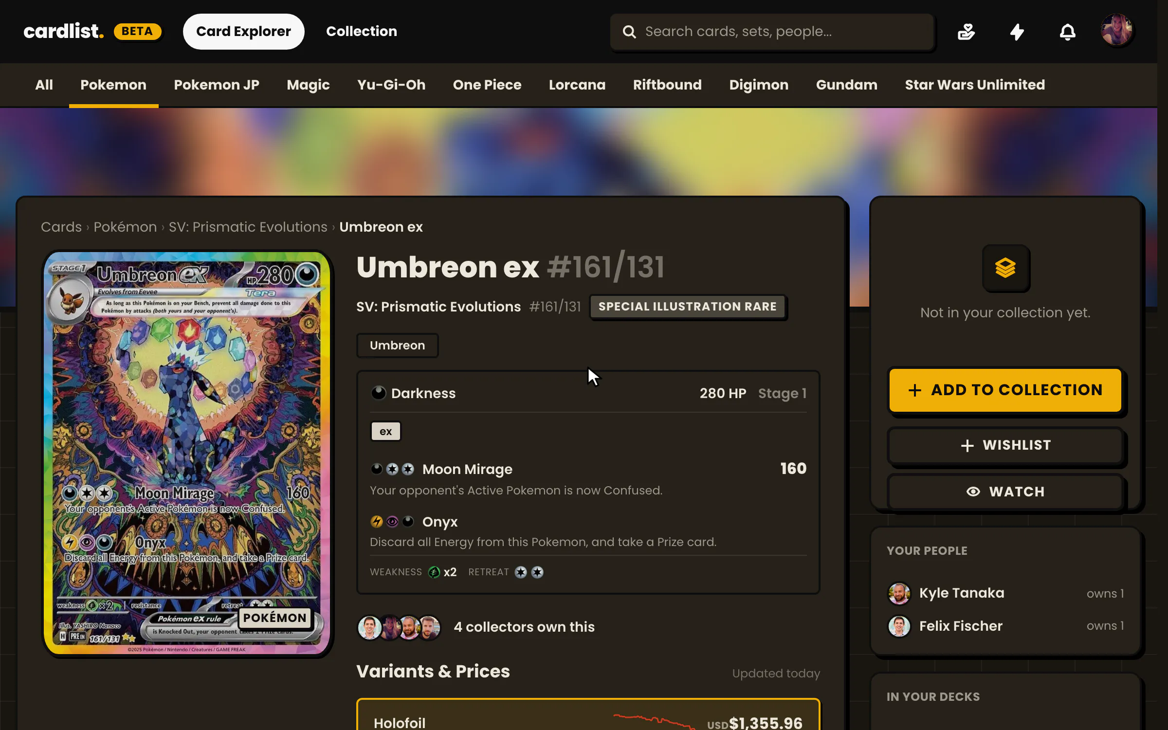Select the Lorcana category

[577, 85]
